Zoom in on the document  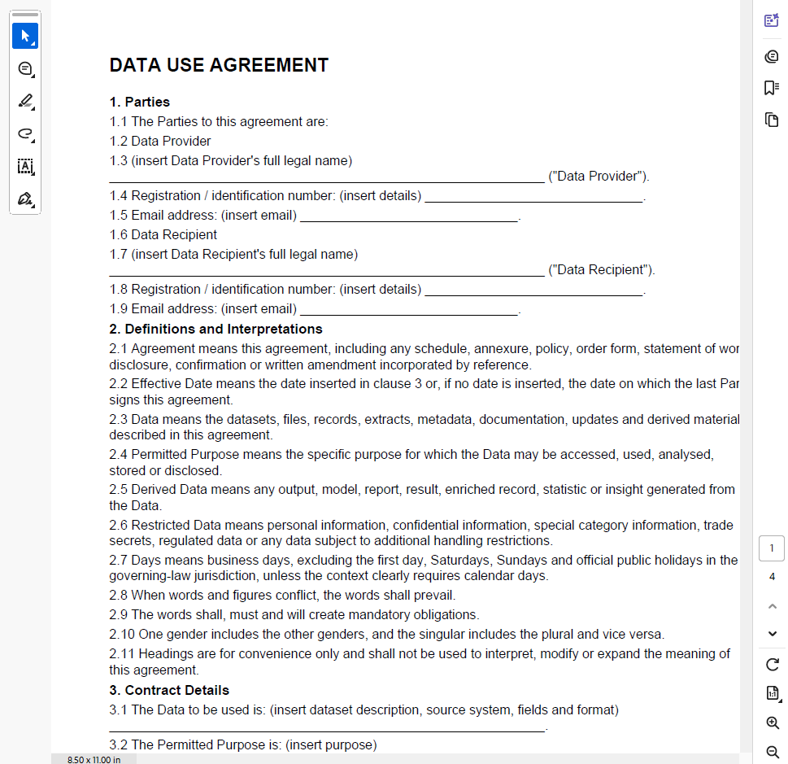[773, 723]
